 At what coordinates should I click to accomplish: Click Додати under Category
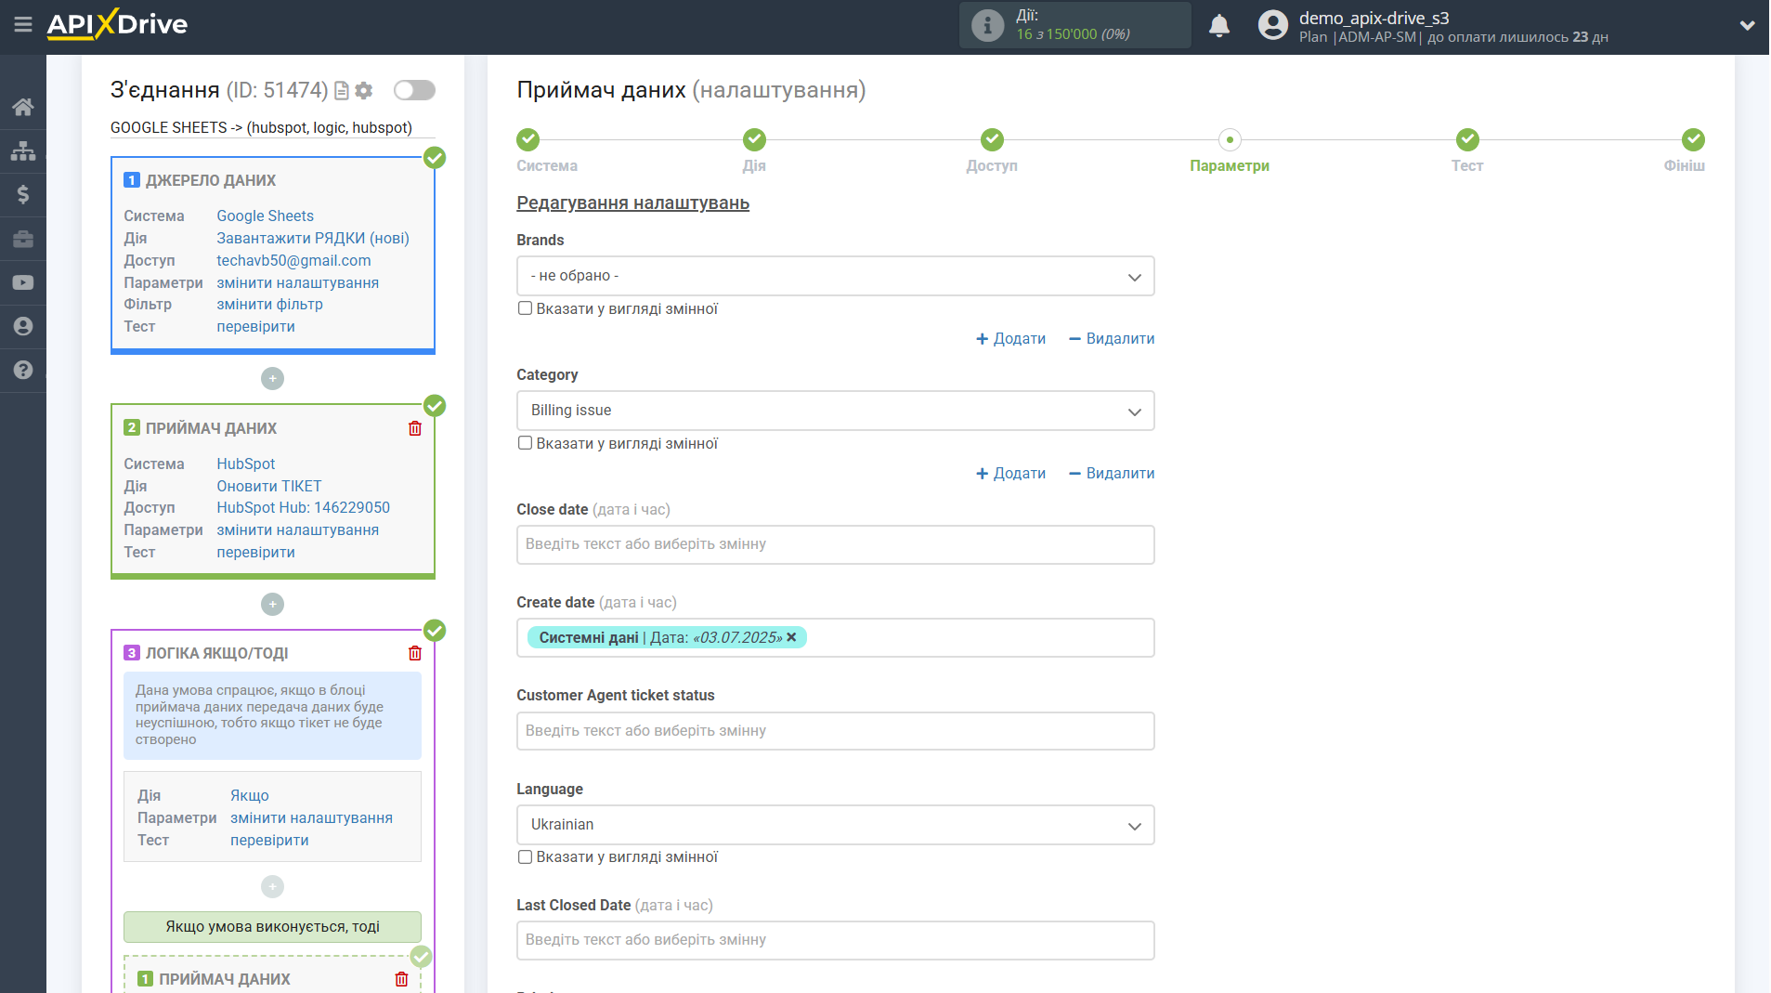[x=1010, y=474]
